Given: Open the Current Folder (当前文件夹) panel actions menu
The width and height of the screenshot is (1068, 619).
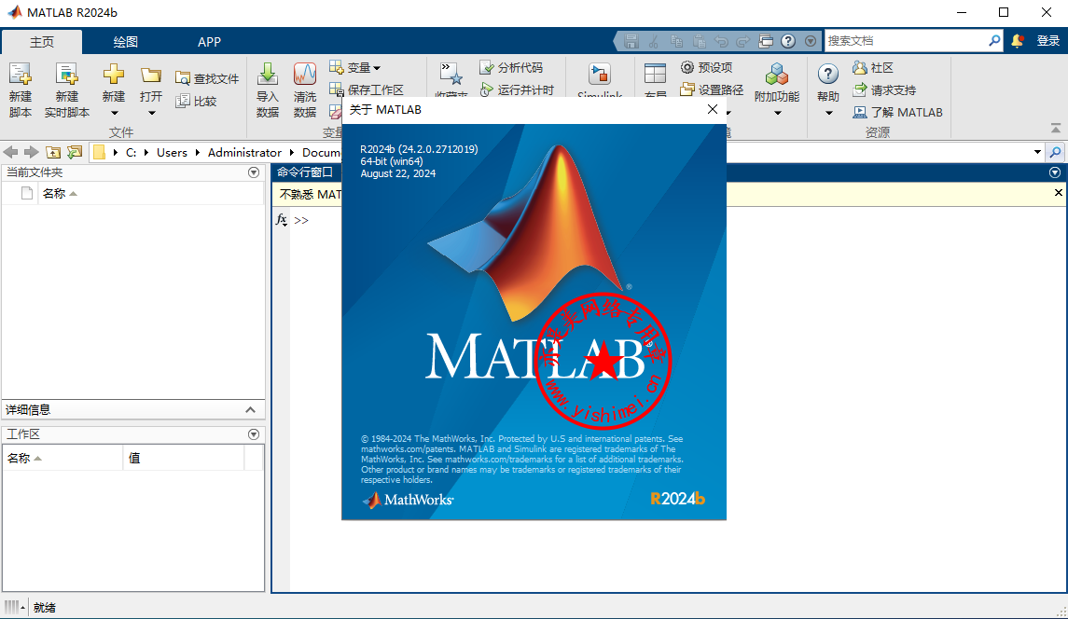Looking at the screenshot, I should click(254, 172).
